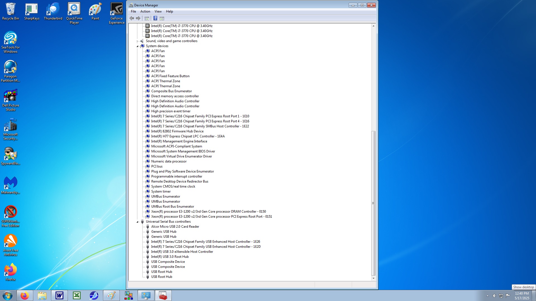This screenshot has height=301, width=536.
Task: Click the scrollbar up arrow
Action: [x=373, y=26]
